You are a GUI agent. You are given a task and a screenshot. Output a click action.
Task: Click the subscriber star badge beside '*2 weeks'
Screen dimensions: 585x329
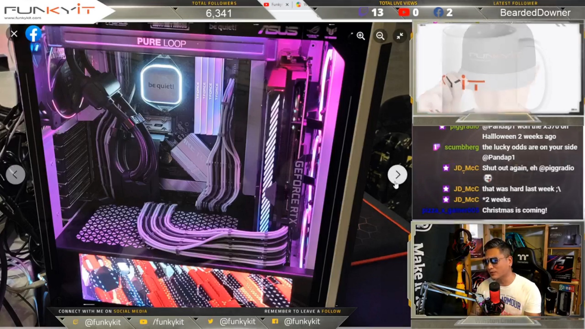pyautogui.click(x=446, y=200)
